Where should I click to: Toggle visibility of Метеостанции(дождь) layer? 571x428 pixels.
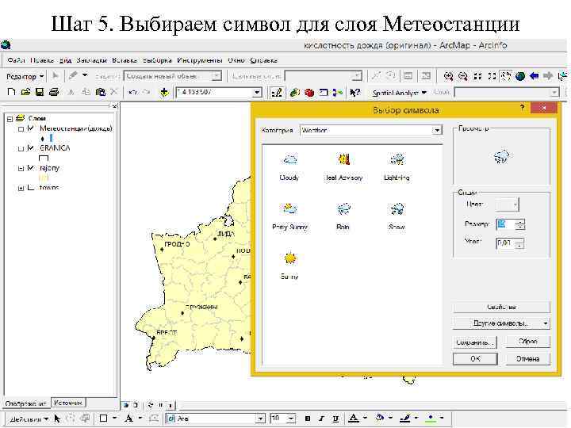coord(31,128)
